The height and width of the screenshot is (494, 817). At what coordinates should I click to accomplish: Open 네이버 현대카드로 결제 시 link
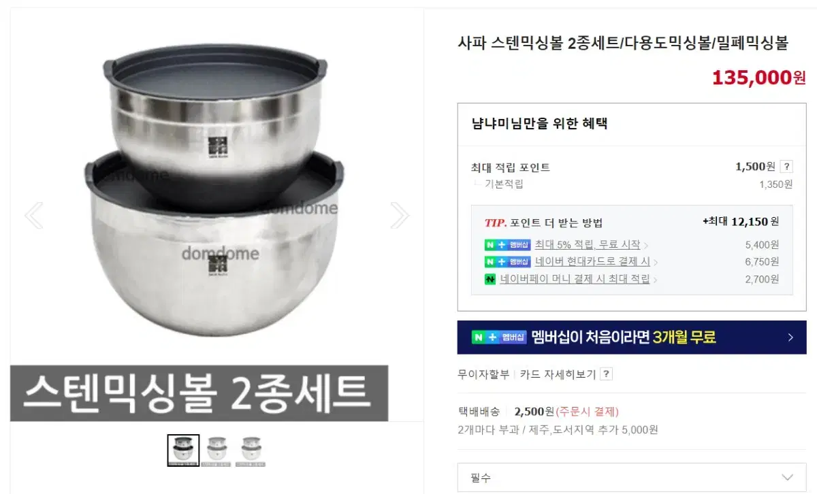592,262
